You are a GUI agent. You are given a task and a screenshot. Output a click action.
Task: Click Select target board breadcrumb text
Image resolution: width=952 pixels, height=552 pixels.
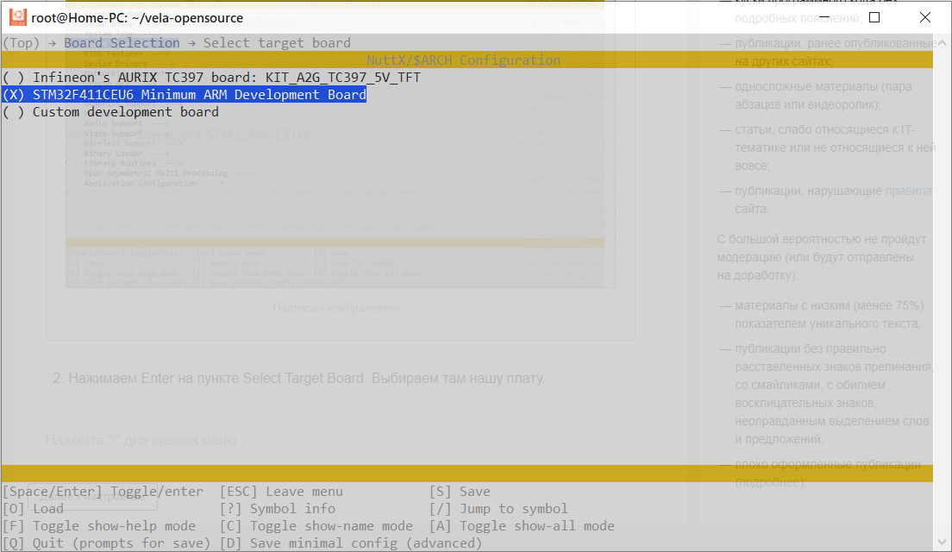277,42
